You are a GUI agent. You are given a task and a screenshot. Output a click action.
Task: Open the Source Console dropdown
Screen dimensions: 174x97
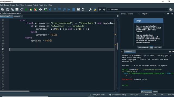[x=133, y=14]
